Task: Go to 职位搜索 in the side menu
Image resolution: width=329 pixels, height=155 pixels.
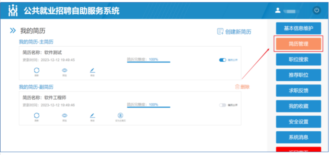Action: [x=298, y=59]
